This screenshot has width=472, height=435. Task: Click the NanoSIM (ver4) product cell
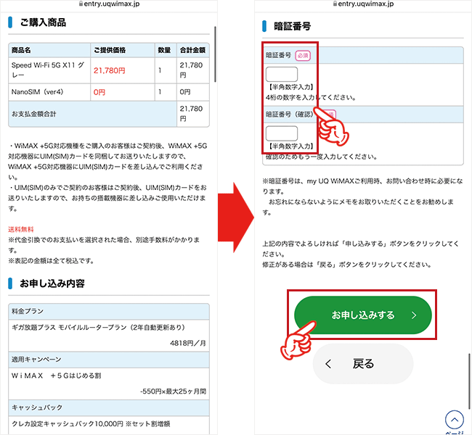coord(49,92)
